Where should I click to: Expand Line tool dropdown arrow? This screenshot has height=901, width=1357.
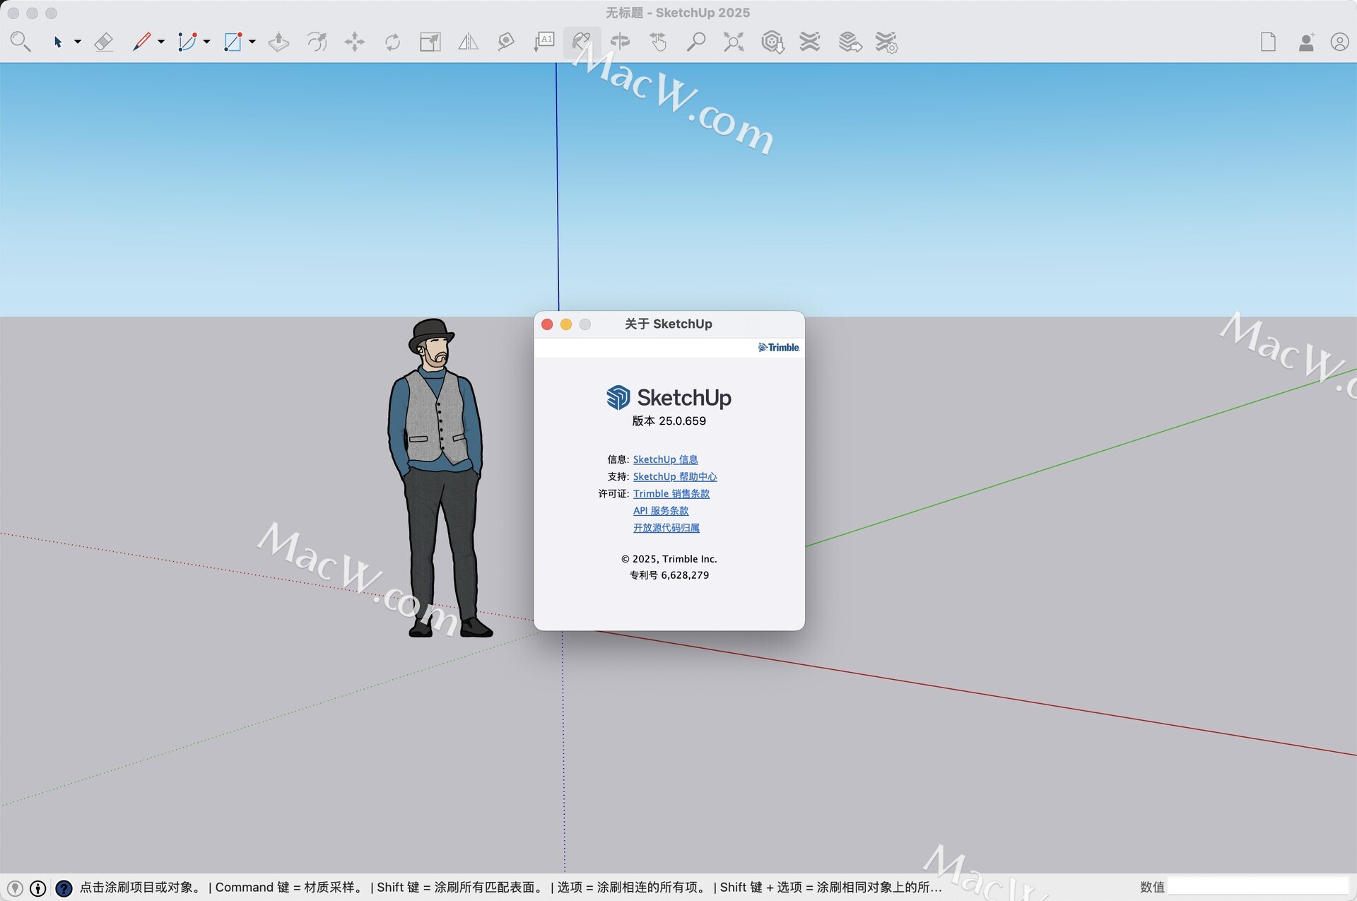click(x=161, y=42)
